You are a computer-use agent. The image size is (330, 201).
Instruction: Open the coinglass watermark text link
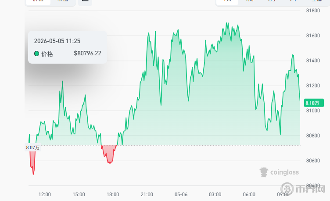click(284, 172)
